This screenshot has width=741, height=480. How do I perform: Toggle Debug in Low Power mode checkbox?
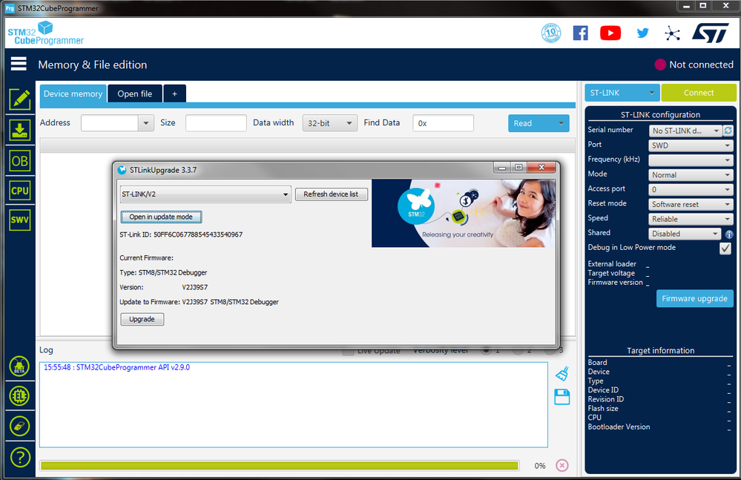point(725,248)
